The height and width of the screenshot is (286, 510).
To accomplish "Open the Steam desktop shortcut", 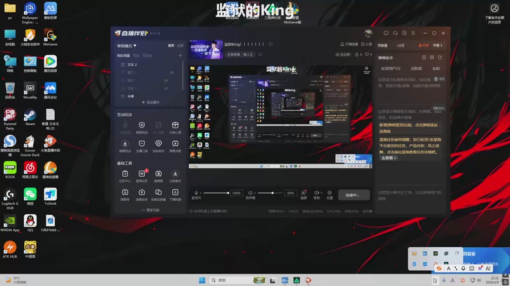I will coord(30,118).
